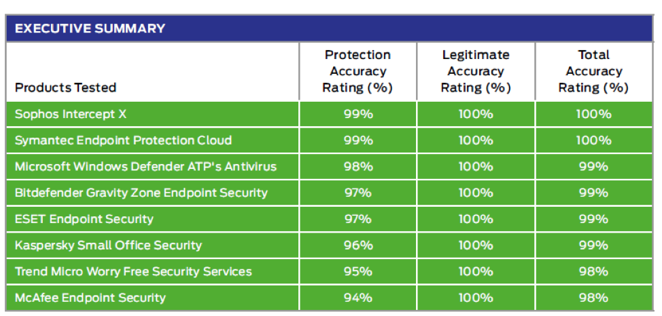Select McAfee's 98% total accuracy cell

pos(594,298)
